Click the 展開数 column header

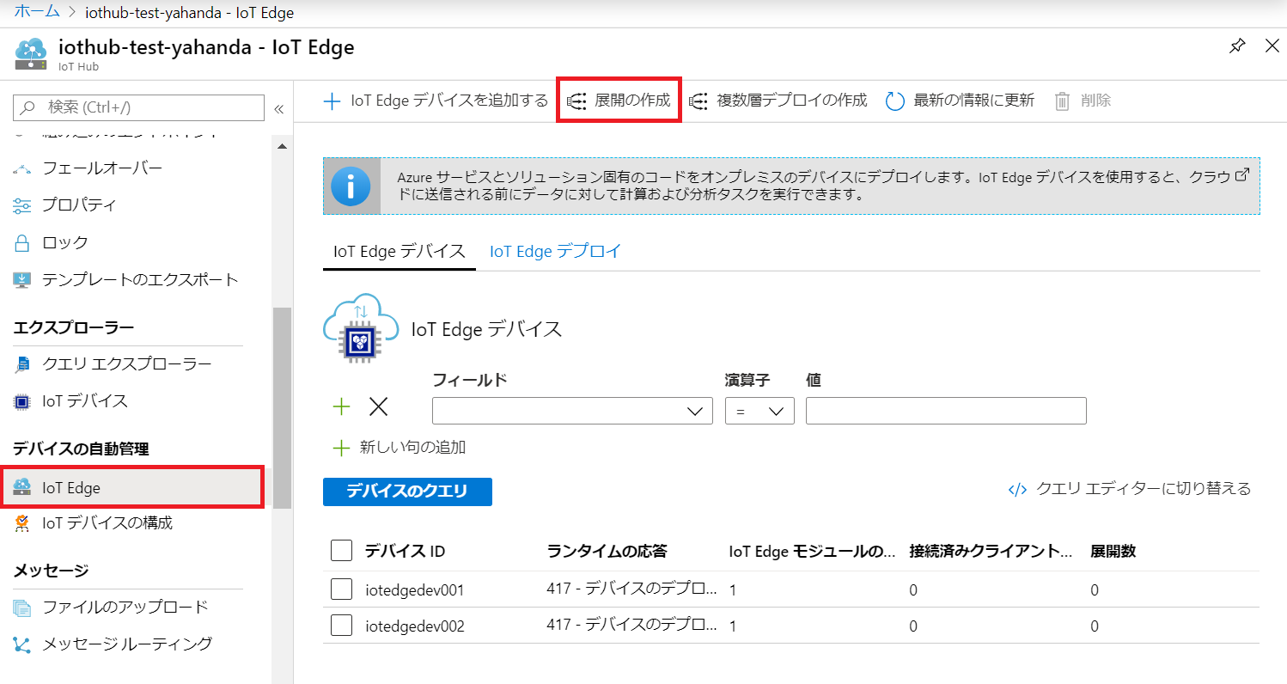point(1113,551)
